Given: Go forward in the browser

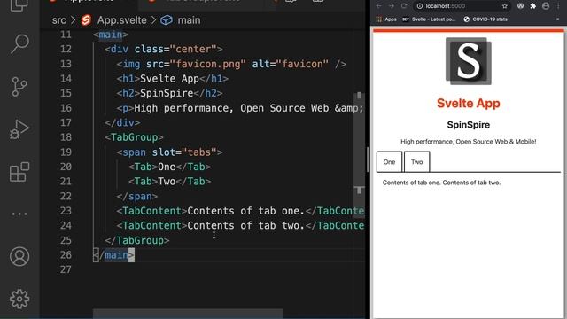Looking at the screenshot, I should (392, 6).
